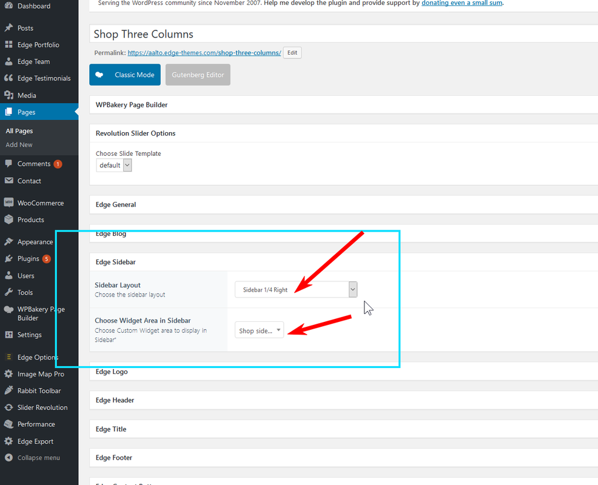The width and height of the screenshot is (598, 485).
Task: Expand the Edge General panel
Action: click(x=344, y=204)
